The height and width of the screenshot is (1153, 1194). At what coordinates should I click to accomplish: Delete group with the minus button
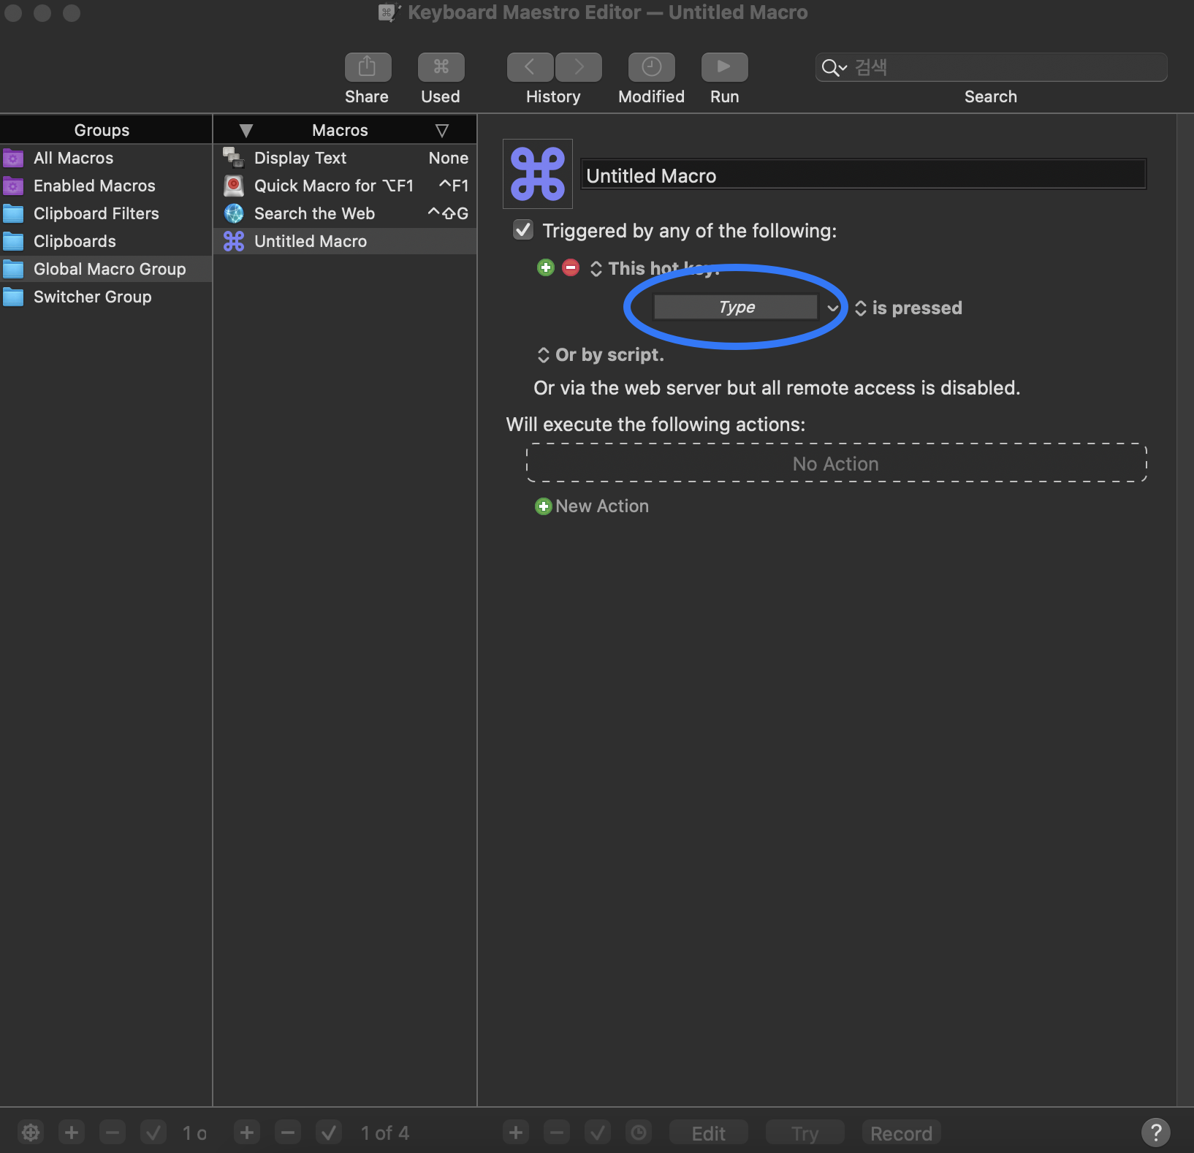coord(113,1133)
